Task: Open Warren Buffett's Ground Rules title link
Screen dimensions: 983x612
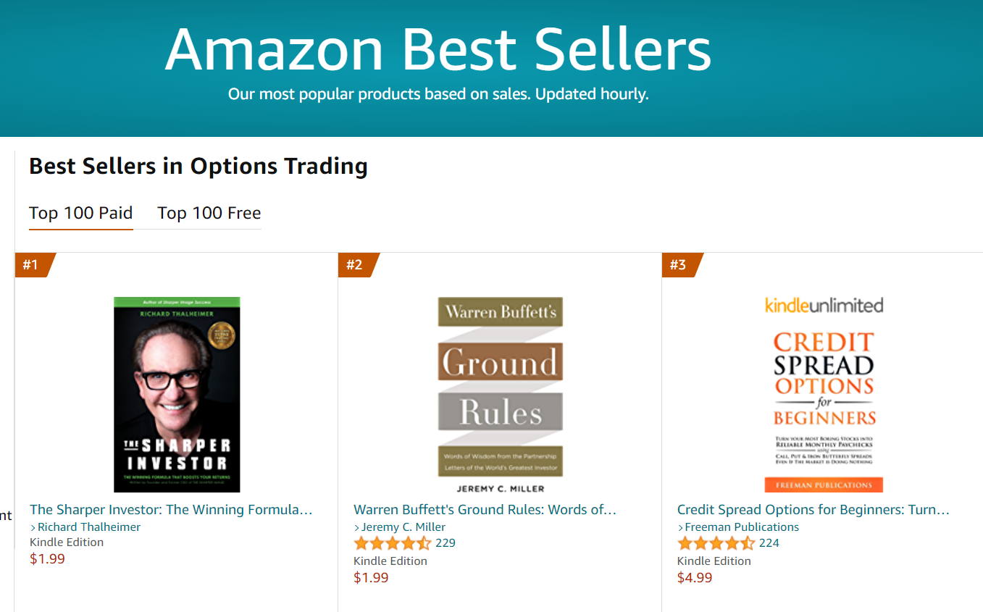Action: (x=485, y=510)
